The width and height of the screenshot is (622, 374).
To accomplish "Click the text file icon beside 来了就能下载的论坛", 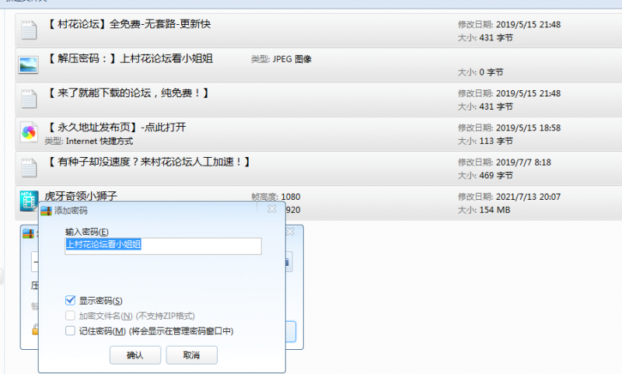I will point(28,99).
